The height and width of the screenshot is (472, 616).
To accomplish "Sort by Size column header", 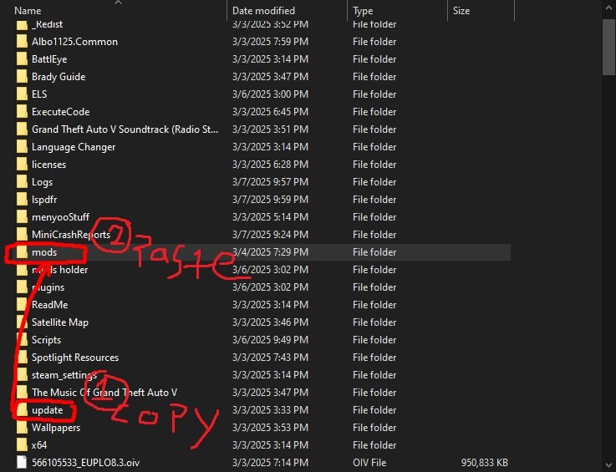I will tap(461, 11).
